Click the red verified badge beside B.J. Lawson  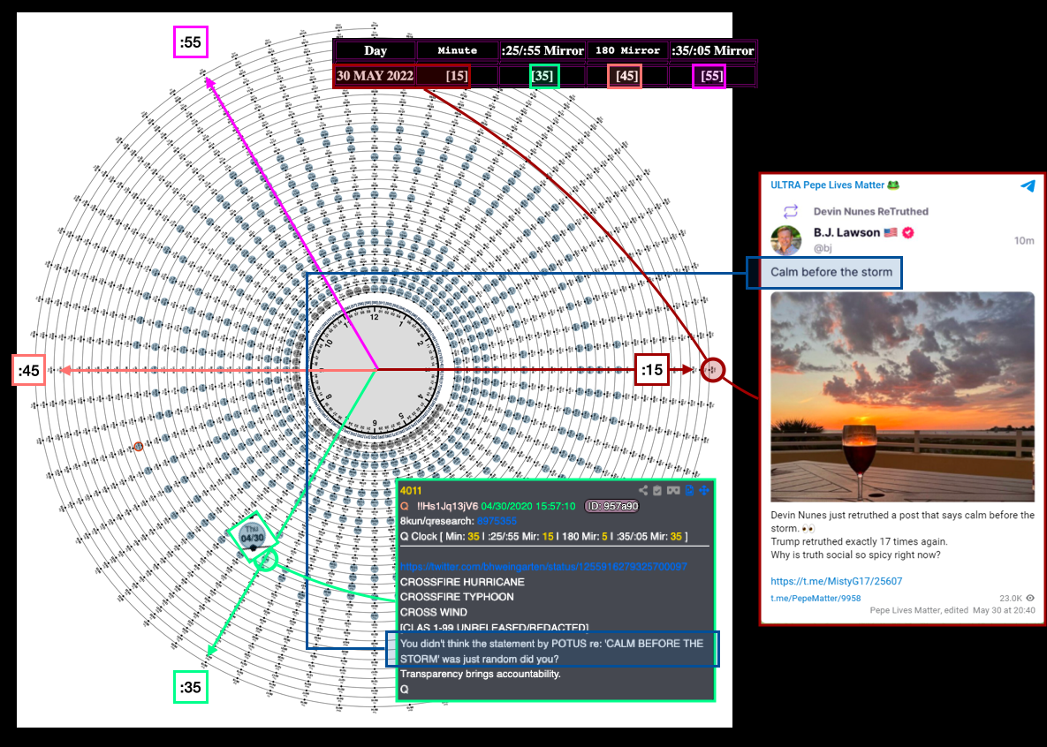tap(908, 232)
